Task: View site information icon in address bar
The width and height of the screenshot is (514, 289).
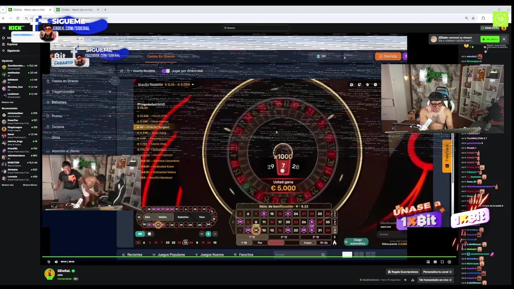Action: pyautogui.click(x=27, y=18)
